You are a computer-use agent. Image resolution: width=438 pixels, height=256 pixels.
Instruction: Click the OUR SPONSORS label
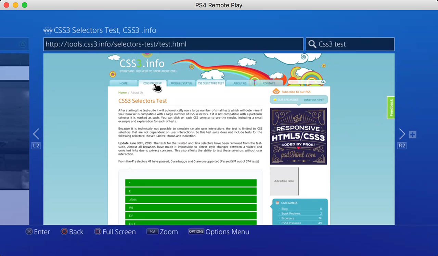(288, 100)
